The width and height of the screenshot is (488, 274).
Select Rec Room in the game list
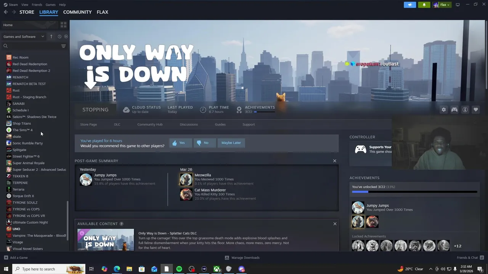coord(20,57)
